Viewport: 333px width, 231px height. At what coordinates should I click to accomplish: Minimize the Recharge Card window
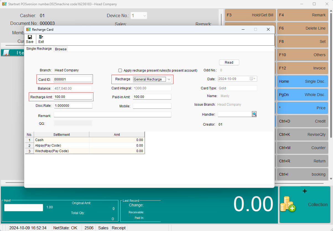tap(243, 29)
